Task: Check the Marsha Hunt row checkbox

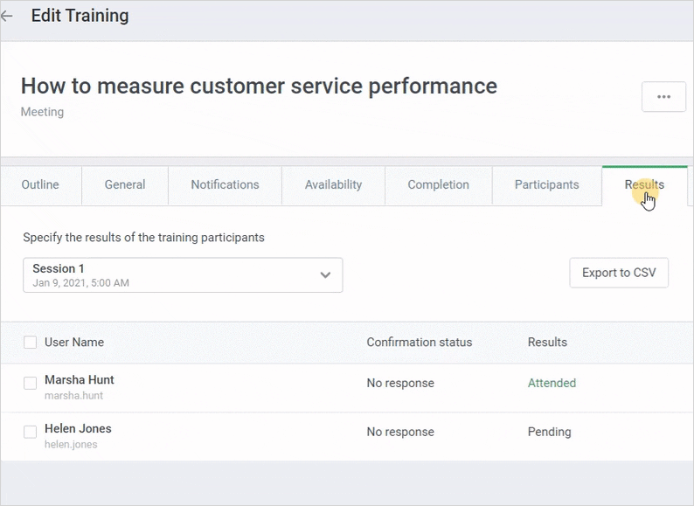Action: 31,383
